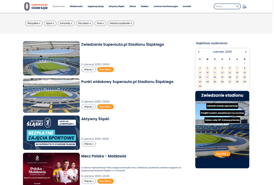Advance to next calendar month
Image resolution: width=274 pixels, height=185 pixels.
(x=246, y=52)
